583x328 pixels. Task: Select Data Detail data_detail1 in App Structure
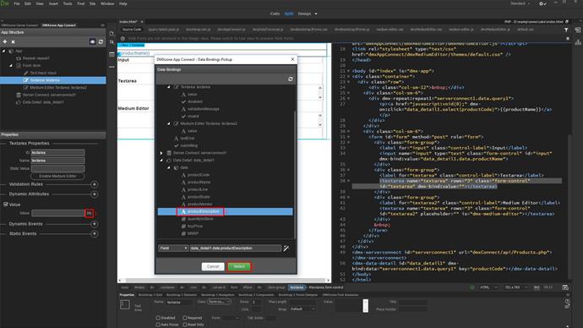point(40,102)
